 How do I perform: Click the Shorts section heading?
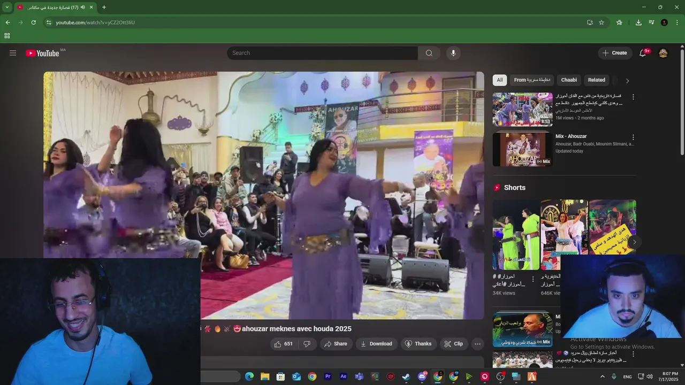coord(515,188)
